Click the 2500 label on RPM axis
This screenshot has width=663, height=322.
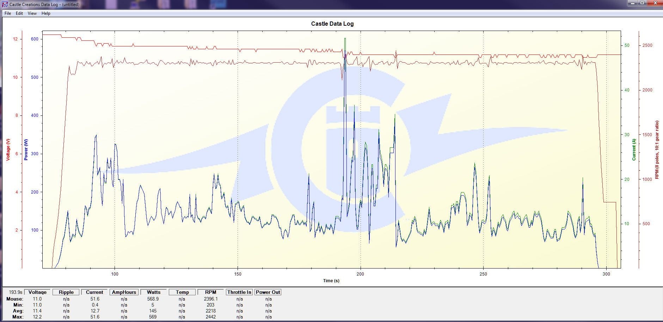pyautogui.click(x=647, y=45)
